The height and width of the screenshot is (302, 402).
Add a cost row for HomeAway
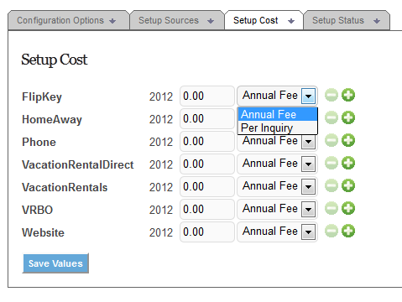(348, 117)
